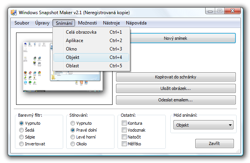Image resolution: width=250 pixels, height=163 pixels.
Task: Select the highlighted Objekt menu entry
Action: pyautogui.click(x=91, y=57)
